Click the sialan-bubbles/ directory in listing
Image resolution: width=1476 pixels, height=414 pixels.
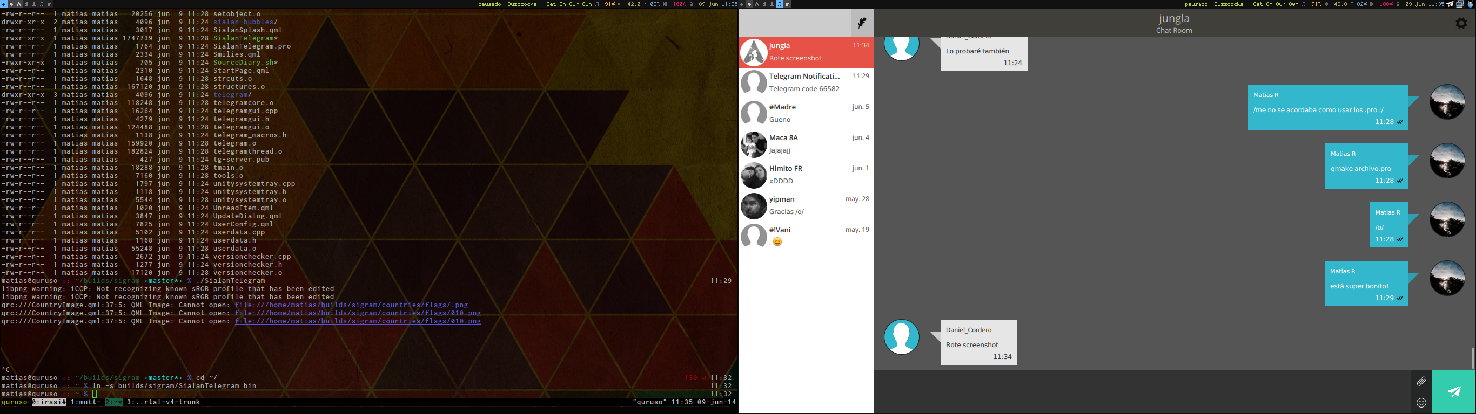click(x=246, y=22)
